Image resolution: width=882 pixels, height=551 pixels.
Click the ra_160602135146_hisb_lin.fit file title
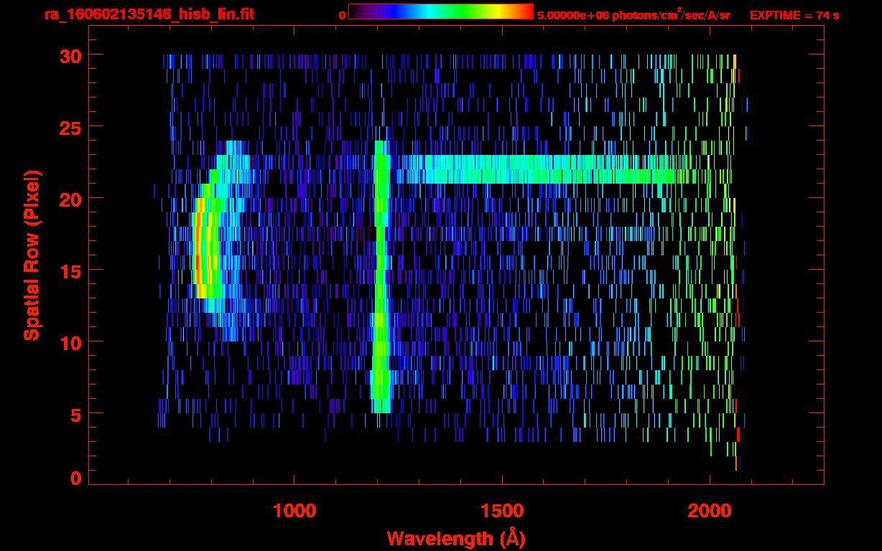(149, 14)
